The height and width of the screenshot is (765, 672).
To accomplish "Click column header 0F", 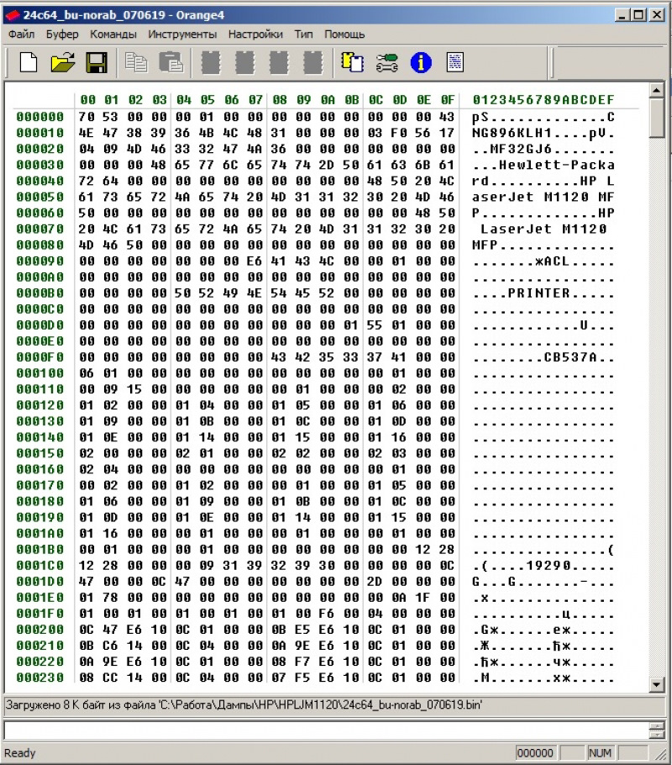I will (448, 100).
